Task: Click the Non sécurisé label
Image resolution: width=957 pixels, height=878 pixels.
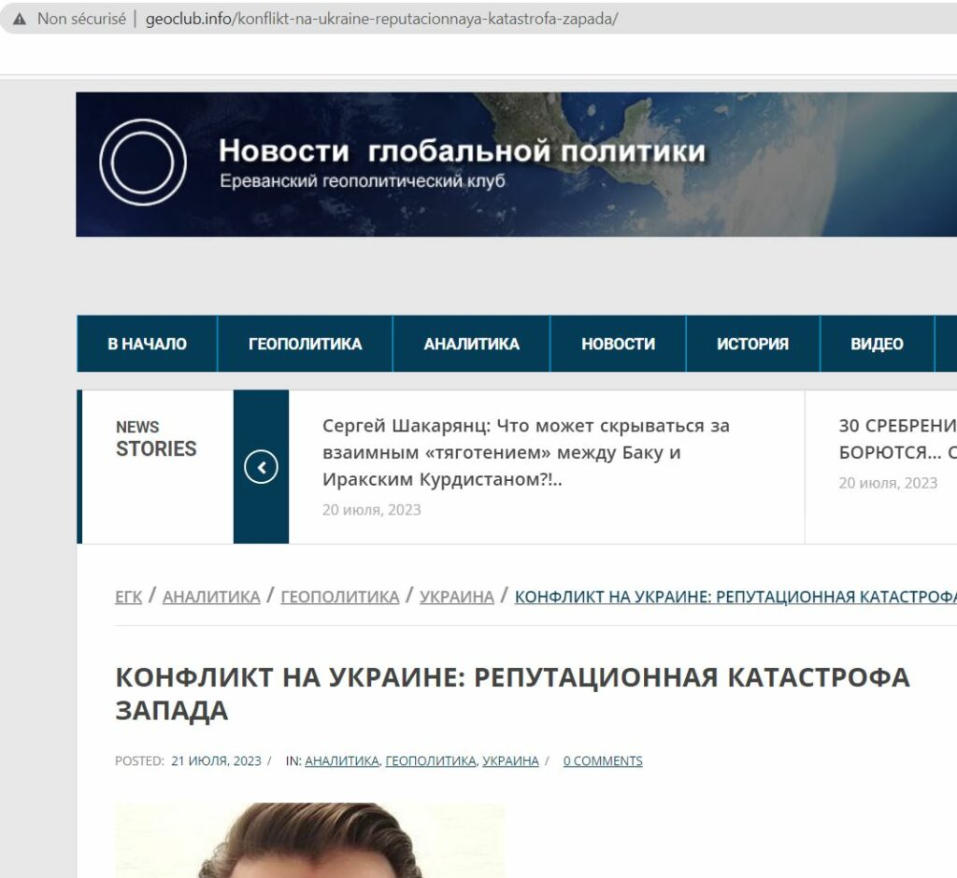Action: 82,19
